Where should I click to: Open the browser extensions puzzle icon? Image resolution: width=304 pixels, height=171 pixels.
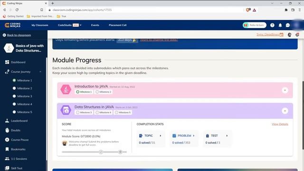(286, 10)
